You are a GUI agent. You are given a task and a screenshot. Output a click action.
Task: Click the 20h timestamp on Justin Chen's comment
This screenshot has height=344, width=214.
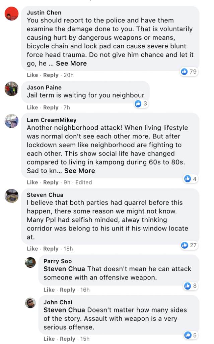(x=68, y=75)
